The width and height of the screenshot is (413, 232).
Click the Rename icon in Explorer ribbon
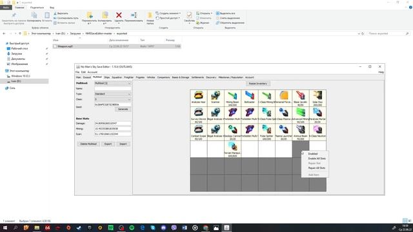click(x=134, y=15)
